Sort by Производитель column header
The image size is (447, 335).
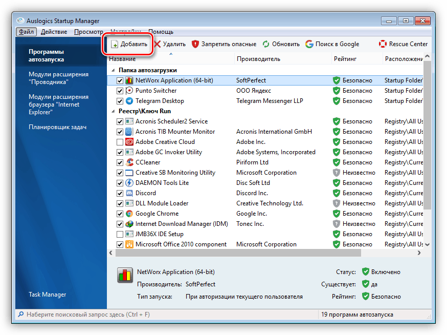[283, 59]
